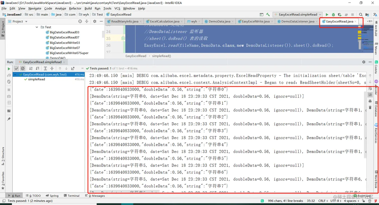Build project with the hammer icon

pyautogui.click(x=268, y=15)
